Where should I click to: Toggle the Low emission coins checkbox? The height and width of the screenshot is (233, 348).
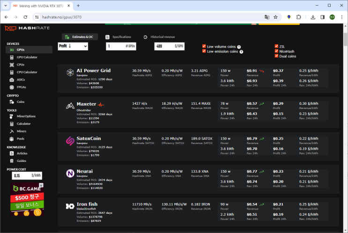[204, 51]
